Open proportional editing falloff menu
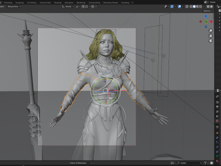The height and width of the screenshot is (166, 221). [97, 6]
